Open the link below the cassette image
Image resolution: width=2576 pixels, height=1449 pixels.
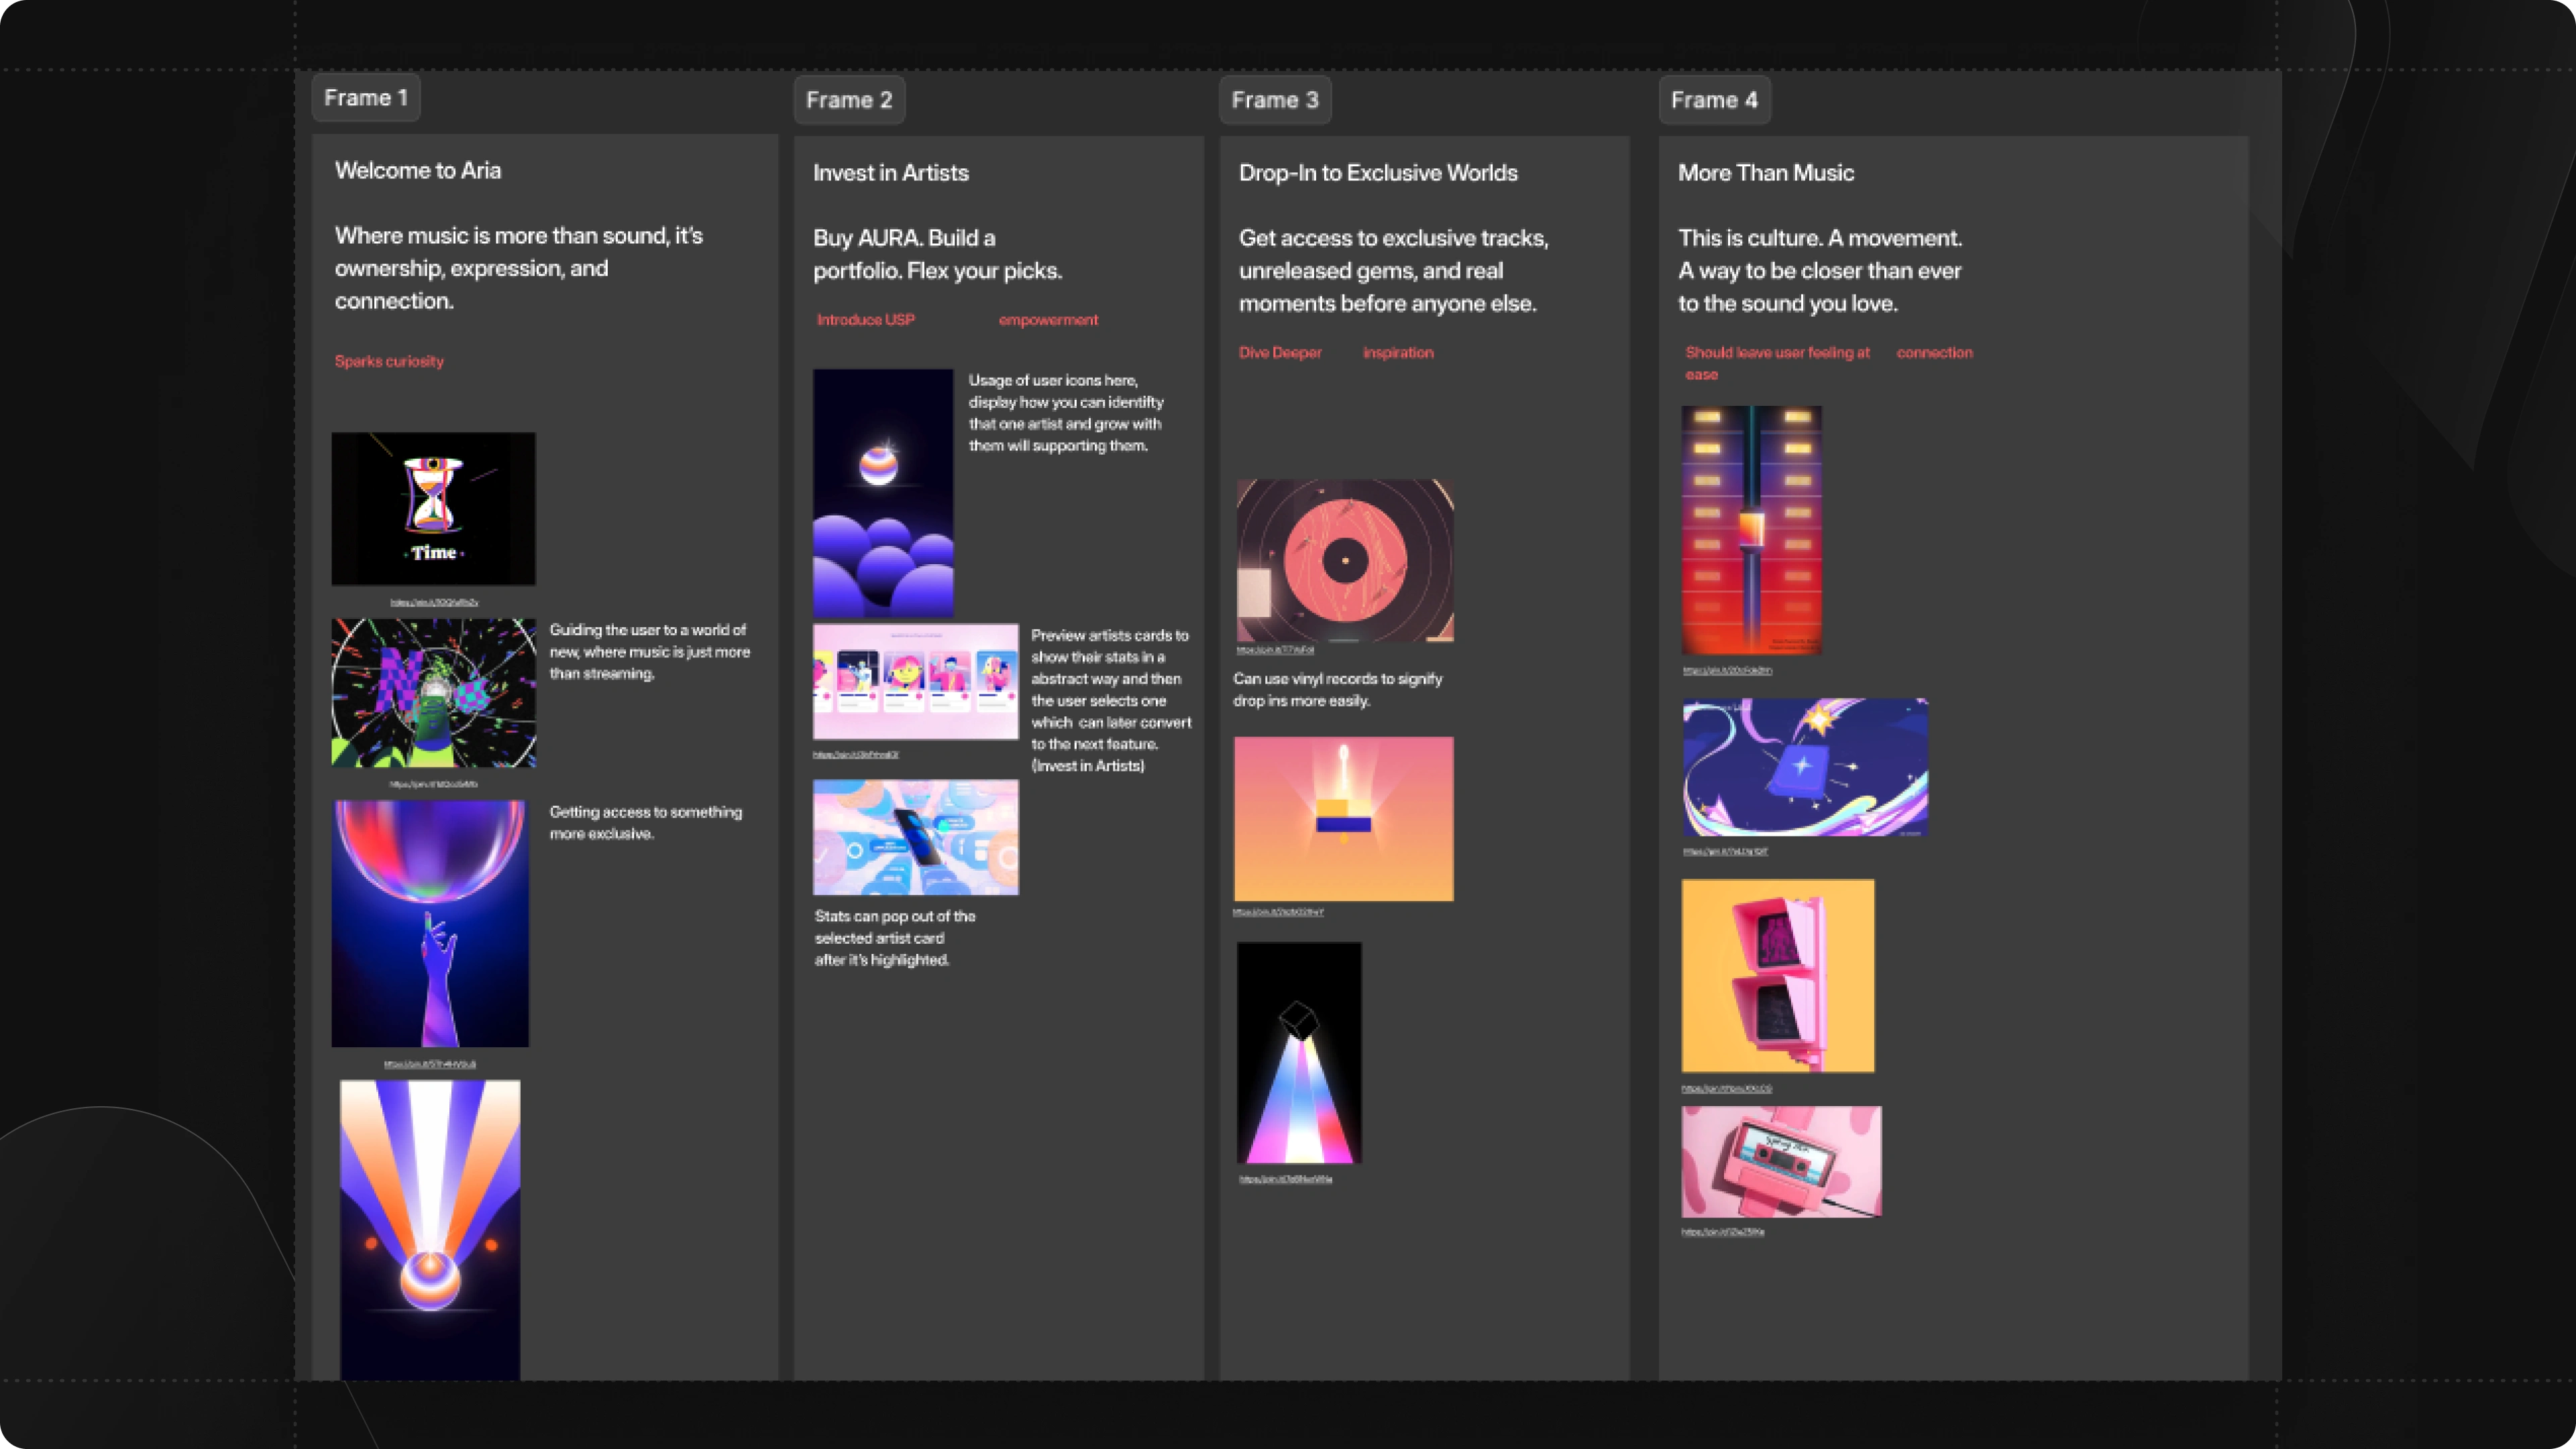click(1722, 1232)
